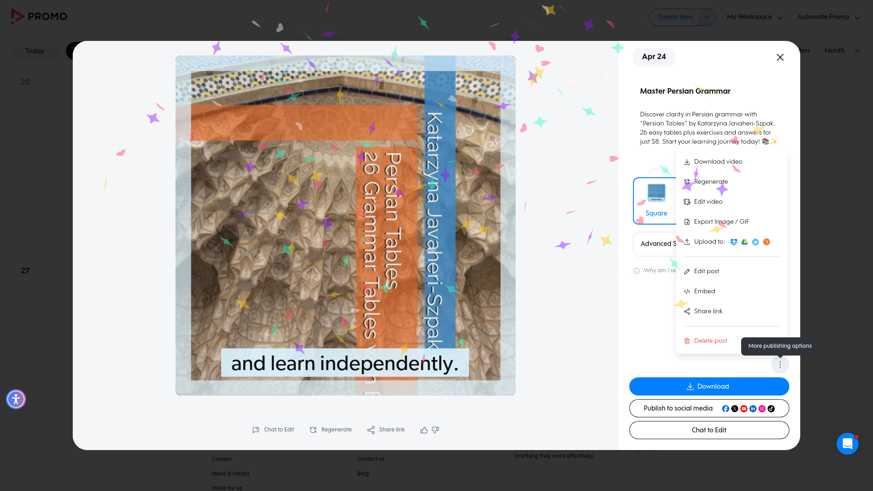The height and width of the screenshot is (491, 873).
Task: Upload the video to Dropbox
Action: pos(734,242)
